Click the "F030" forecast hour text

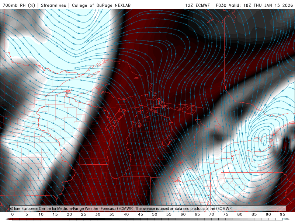tap(221, 5)
